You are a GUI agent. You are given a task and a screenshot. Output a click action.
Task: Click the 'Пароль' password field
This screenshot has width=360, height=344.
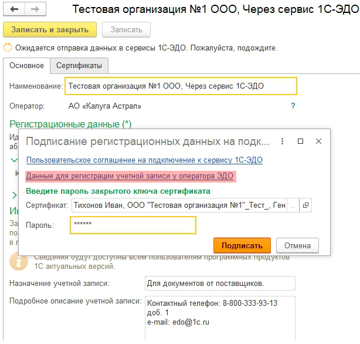coord(133,225)
